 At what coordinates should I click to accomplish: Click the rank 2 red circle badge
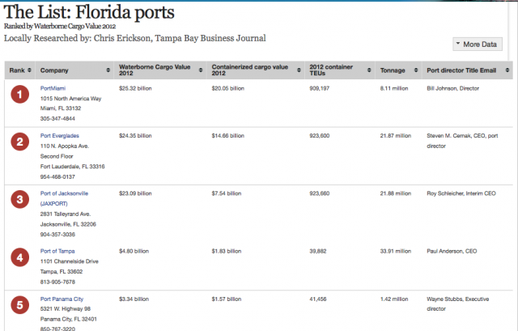point(20,142)
